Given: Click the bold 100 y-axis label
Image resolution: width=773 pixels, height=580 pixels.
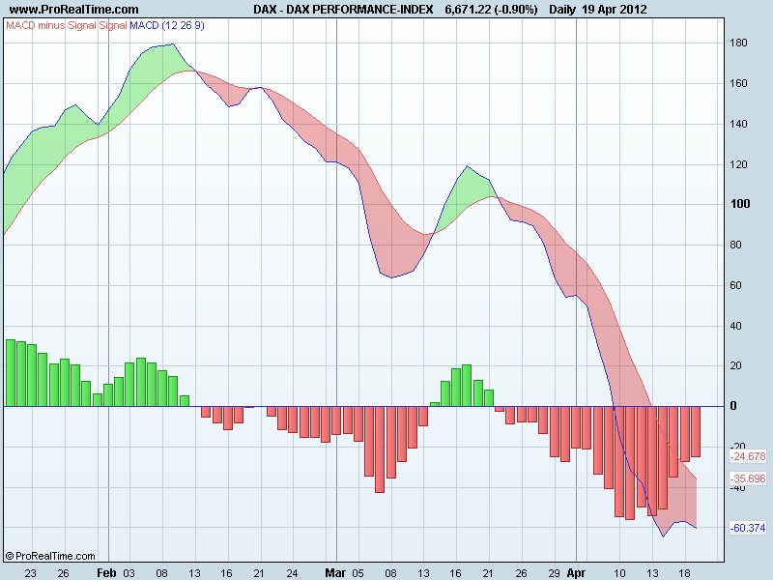Looking at the screenshot, I should click(x=739, y=204).
